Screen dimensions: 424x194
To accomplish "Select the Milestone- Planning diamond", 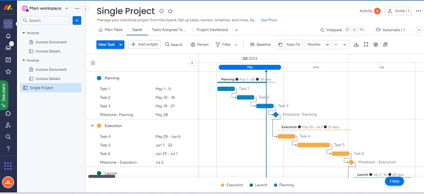I will tap(276, 115).
